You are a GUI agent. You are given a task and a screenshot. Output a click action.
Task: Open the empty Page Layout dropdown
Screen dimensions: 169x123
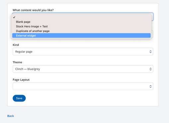pyautogui.click(x=83, y=86)
